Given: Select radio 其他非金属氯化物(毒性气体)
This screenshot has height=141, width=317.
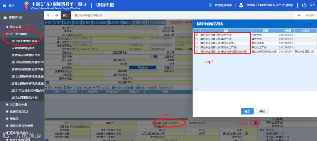Looking at the screenshot, I should (197, 39).
